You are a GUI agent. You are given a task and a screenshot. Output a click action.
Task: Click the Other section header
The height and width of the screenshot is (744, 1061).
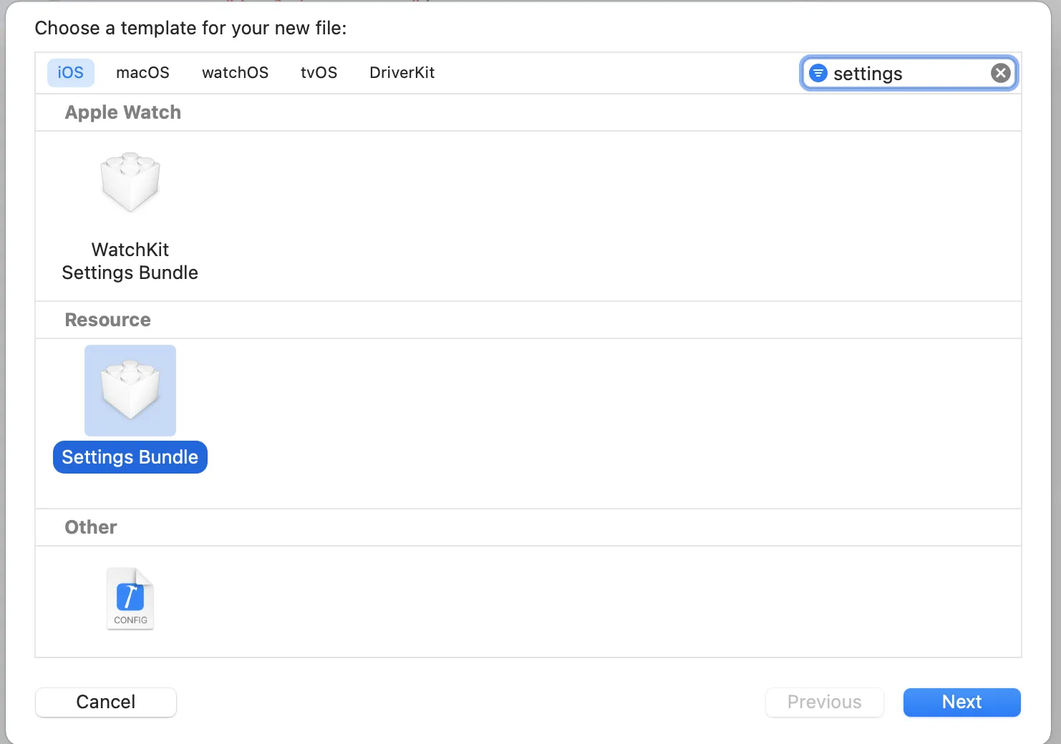(x=91, y=527)
